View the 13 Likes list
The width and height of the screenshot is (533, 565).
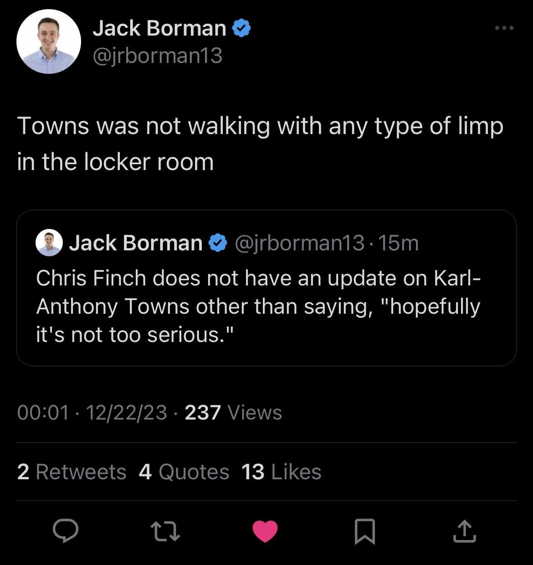[282, 472]
